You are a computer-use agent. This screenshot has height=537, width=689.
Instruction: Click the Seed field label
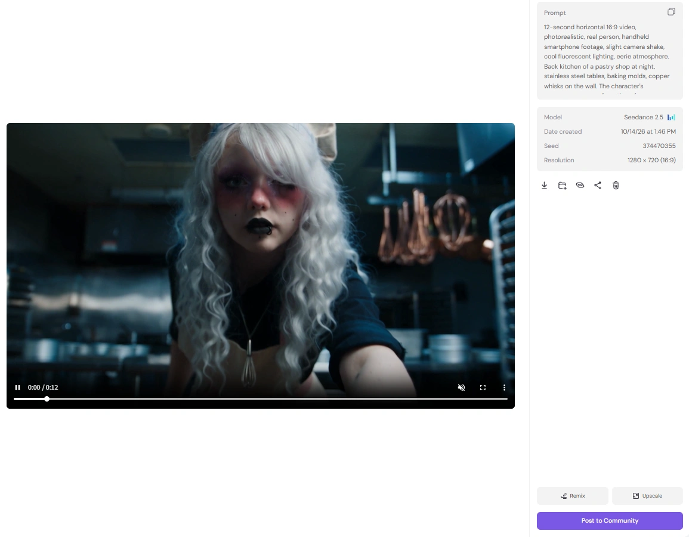[551, 146]
